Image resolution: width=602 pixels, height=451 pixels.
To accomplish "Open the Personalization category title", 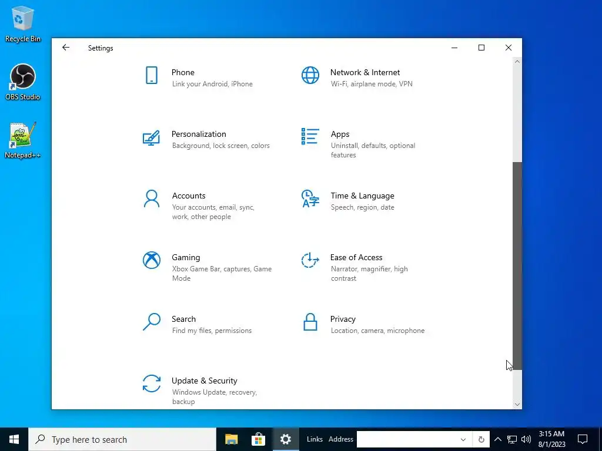I will [x=199, y=134].
